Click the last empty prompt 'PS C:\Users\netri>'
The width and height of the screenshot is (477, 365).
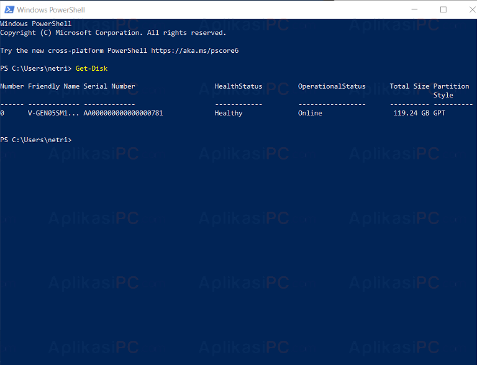[x=36, y=140]
